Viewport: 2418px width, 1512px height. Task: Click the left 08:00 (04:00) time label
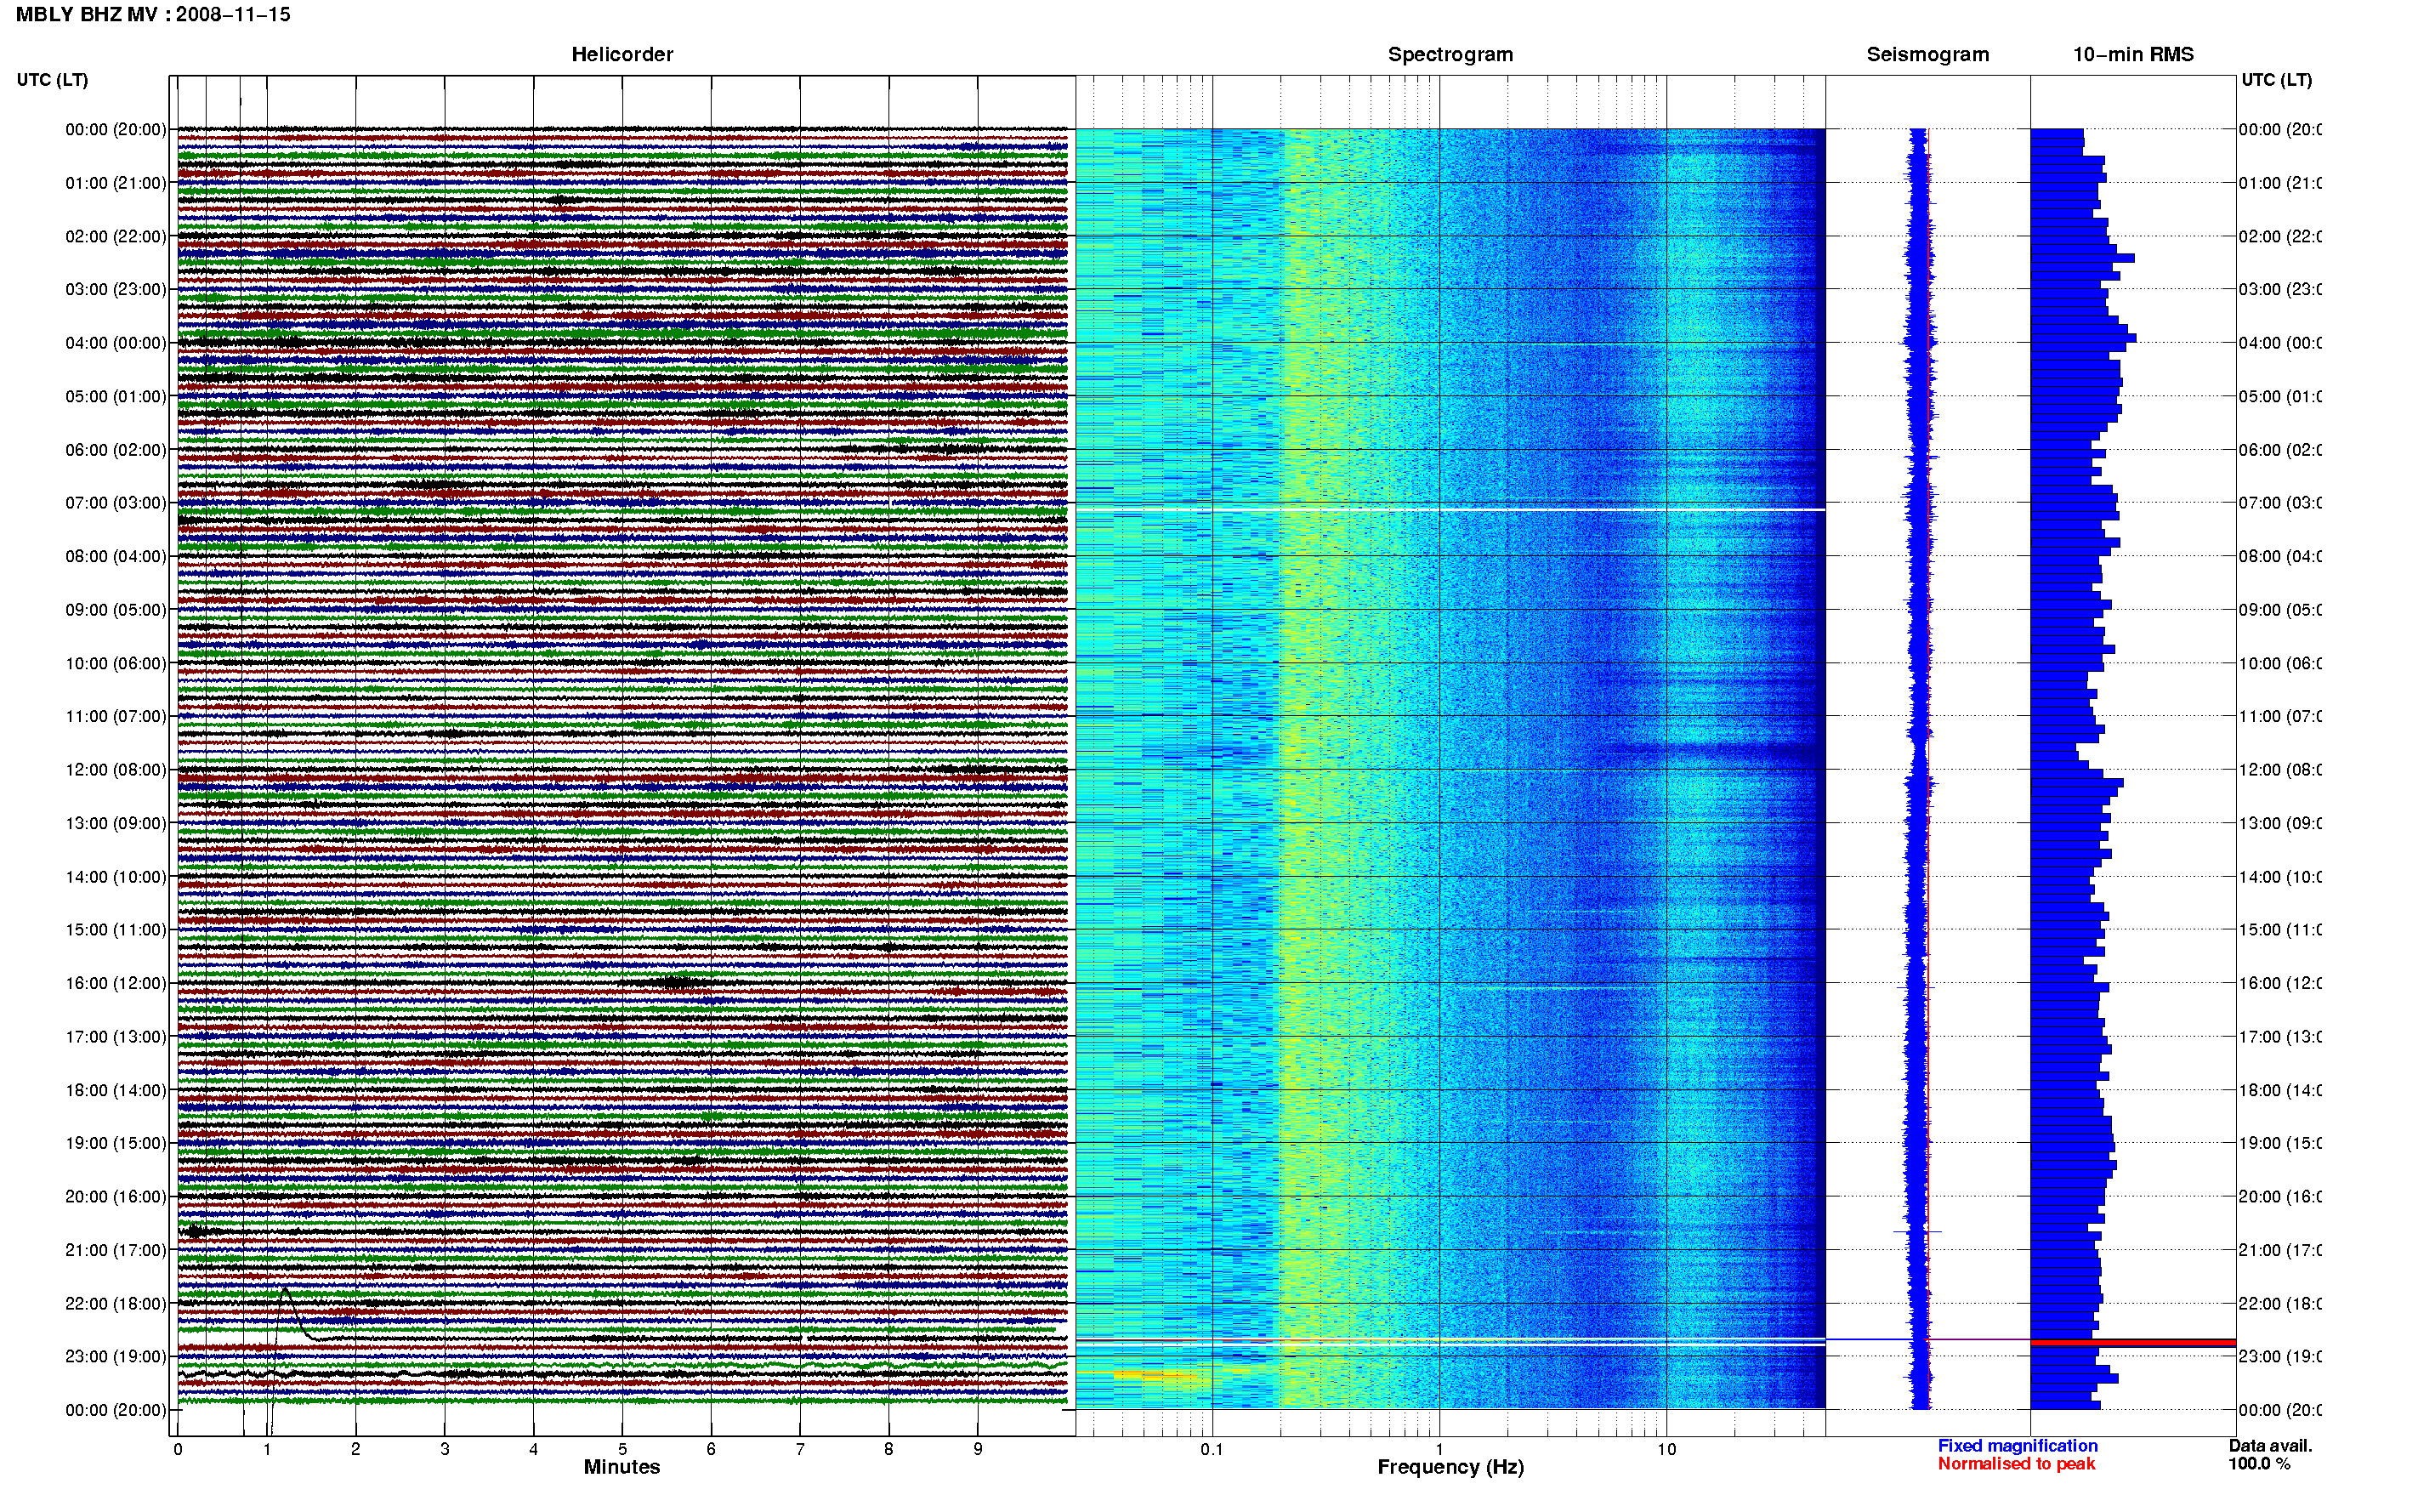coord(116,556)
